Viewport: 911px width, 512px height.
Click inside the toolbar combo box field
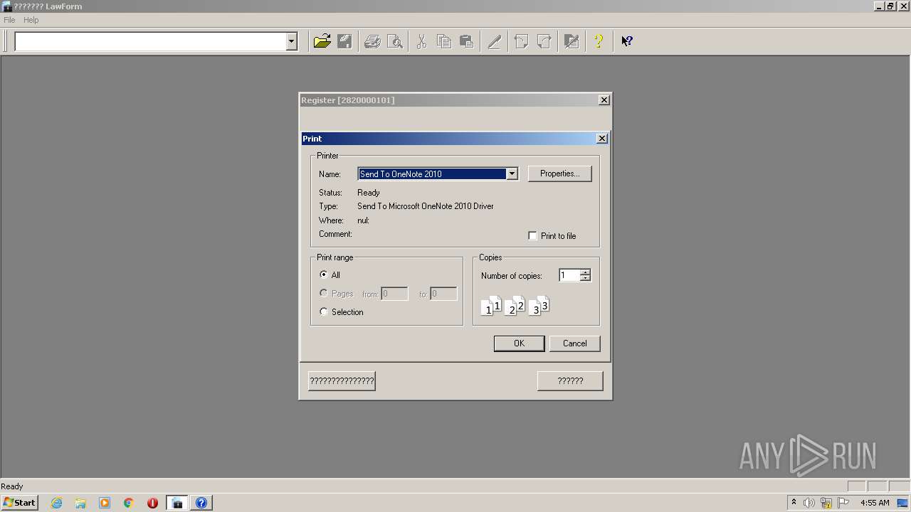tap(150, 41)
